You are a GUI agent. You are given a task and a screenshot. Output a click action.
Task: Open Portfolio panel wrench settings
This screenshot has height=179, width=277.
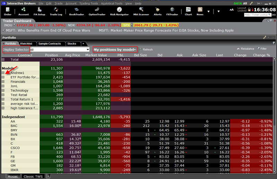[x=265, y=37]
